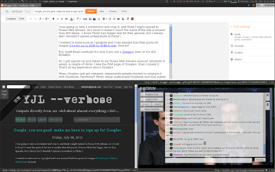
Task: Toggle Disable Chat in Justin.tv viewer
Action: [x=152, y=95]
